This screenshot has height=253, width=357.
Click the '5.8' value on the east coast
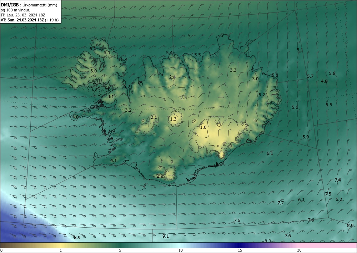click(275, 75)
